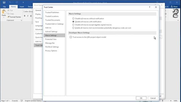This screenshot has height=102, width=181.
Task: Click the Undo icon in title bar
Action: 10,2
